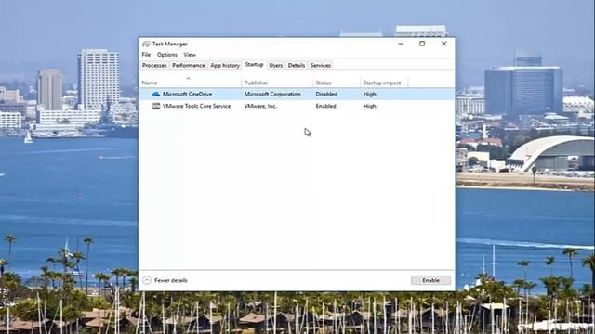Sort by the Startup impact column header

pyautogui.click(x=384, y=83)
